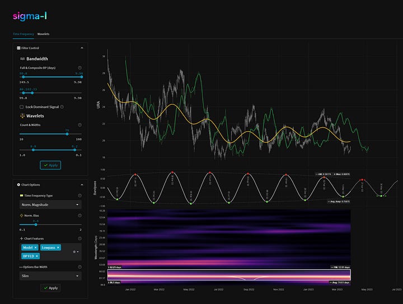The width and height of the screenshot is (403, 304).
Task: Select the Lowpass feature tag
Action: [x=48, y=248]
